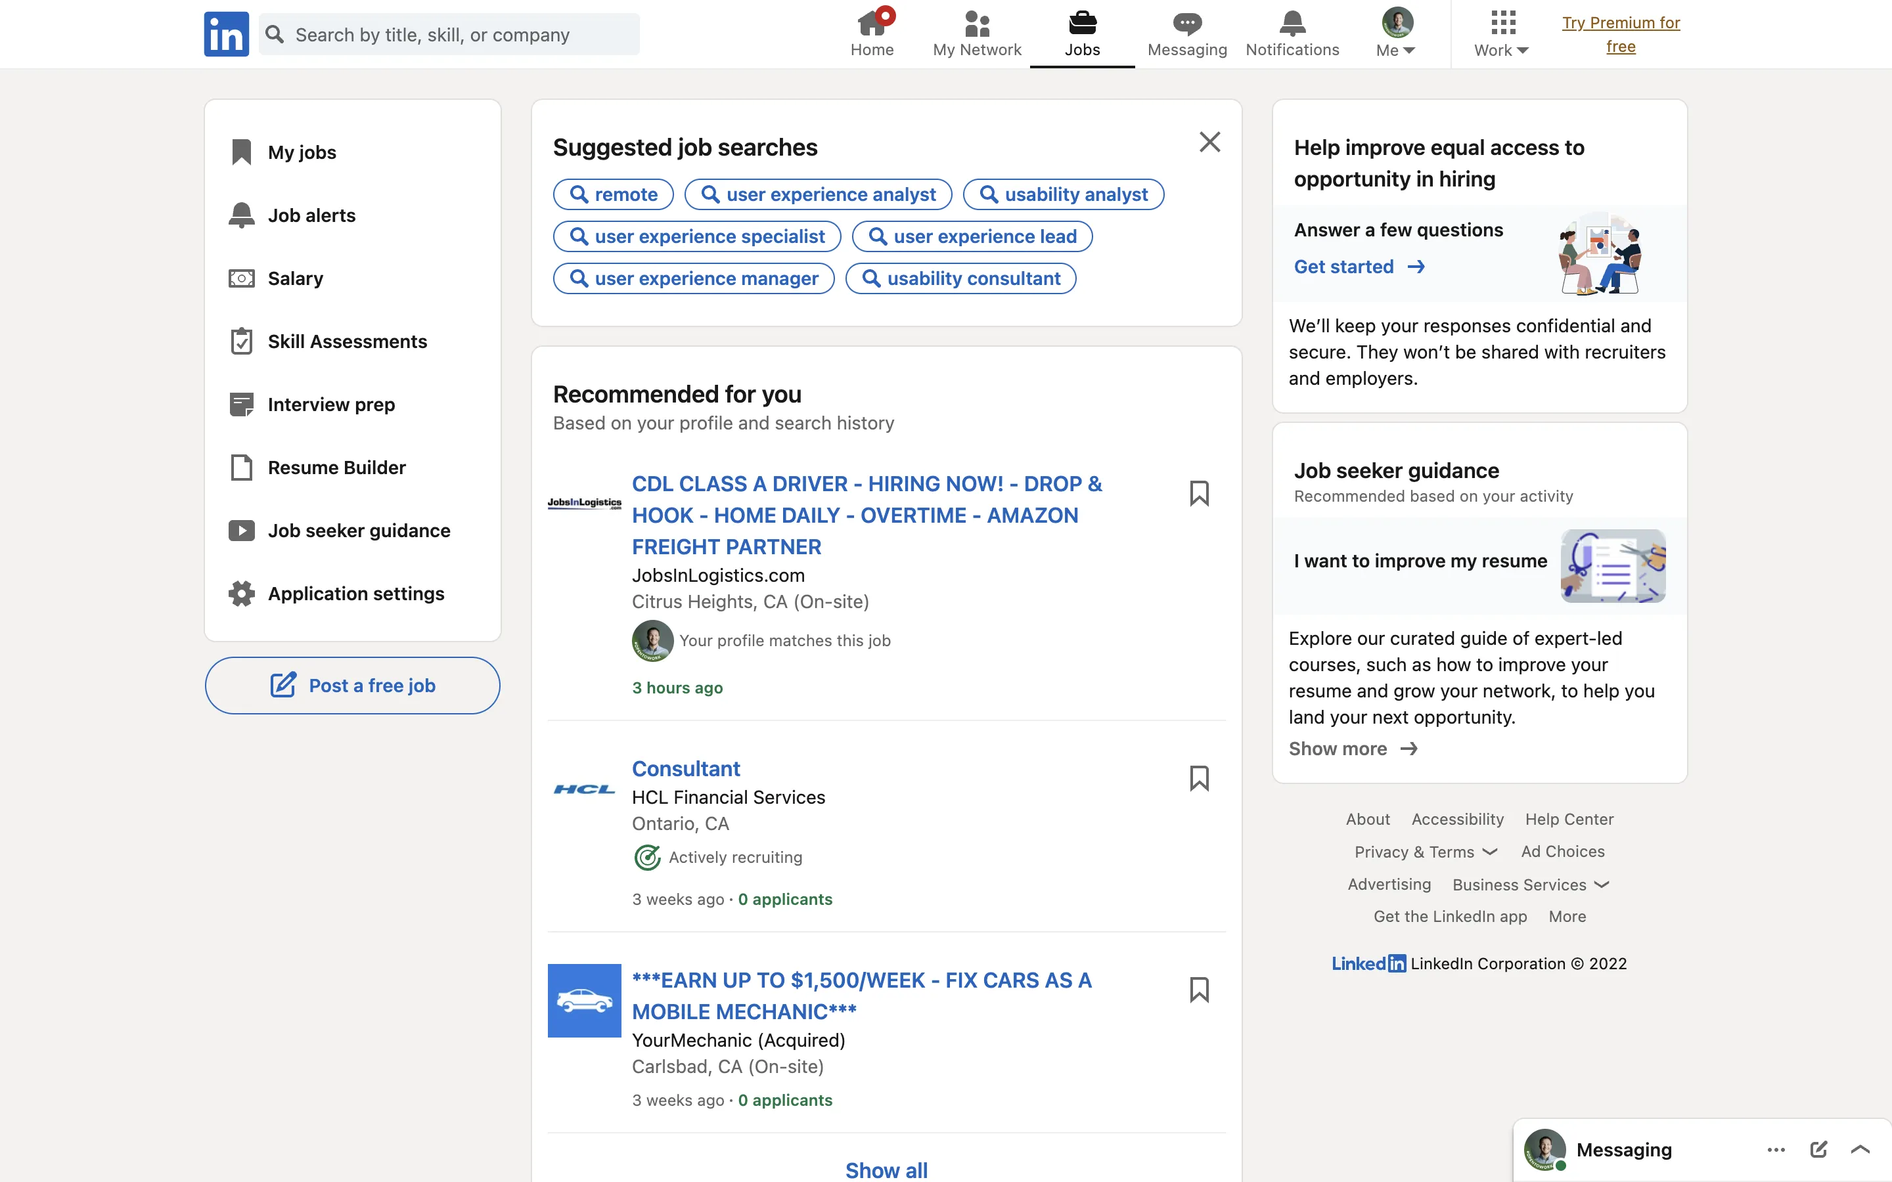
Task: Open Job alerts in sidebar menu
Action: coord(311,215)
